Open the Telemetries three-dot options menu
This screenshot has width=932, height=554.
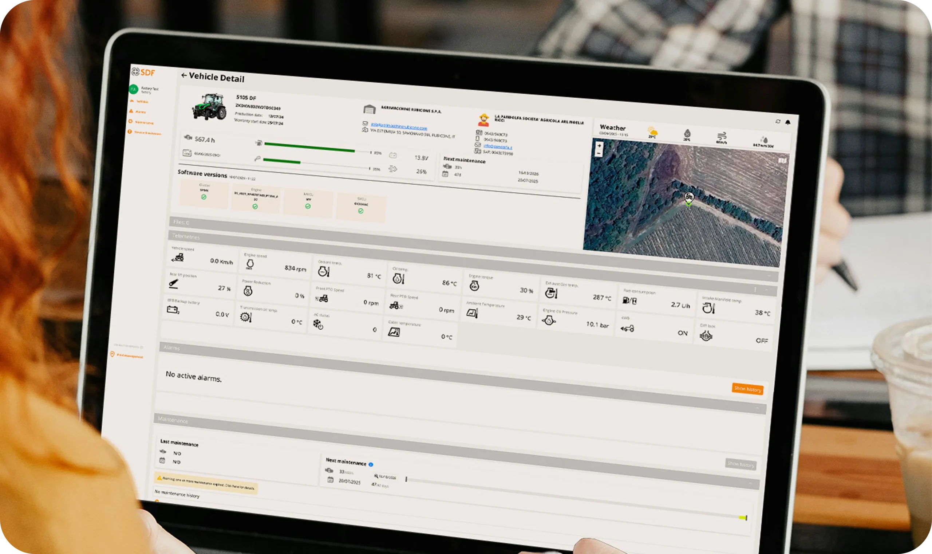[x=755, y=289]
